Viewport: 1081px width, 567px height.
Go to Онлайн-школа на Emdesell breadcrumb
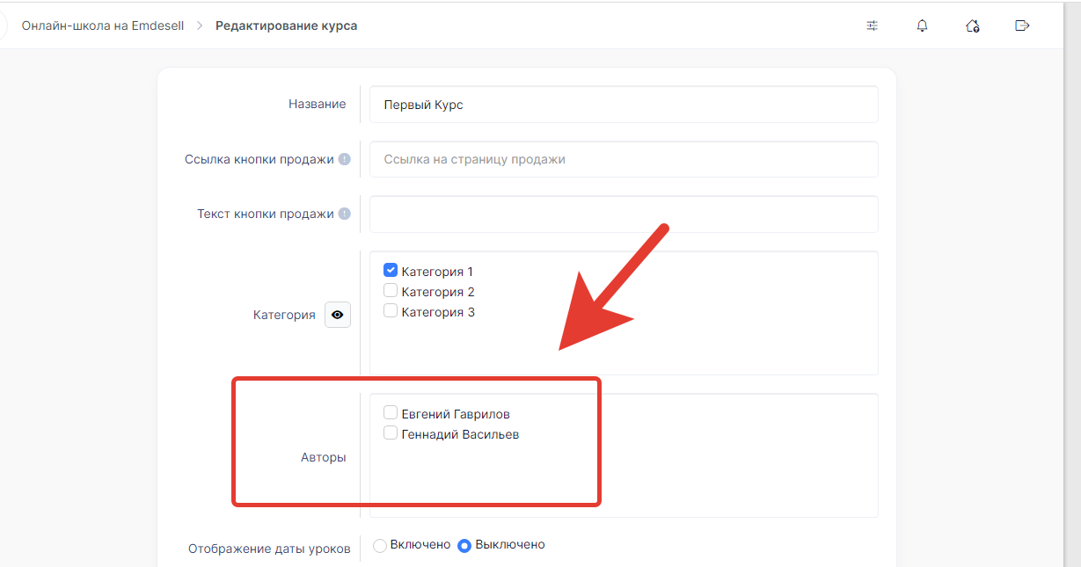coord(103,25)
